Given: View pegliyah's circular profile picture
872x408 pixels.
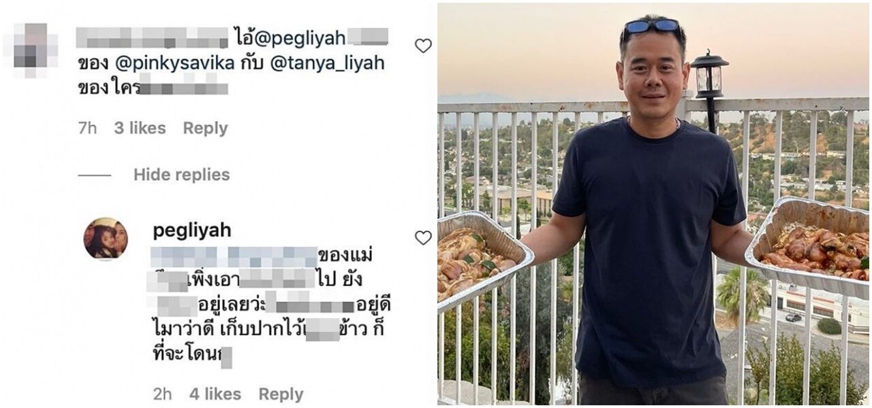Looking at the screenshot, I should pos(106,238).
